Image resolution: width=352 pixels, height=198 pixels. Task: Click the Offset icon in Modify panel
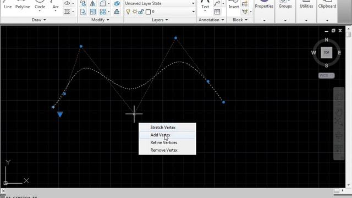click(117, 12)
